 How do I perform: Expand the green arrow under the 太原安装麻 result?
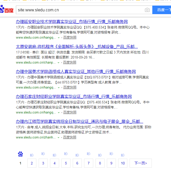point(59,63)
